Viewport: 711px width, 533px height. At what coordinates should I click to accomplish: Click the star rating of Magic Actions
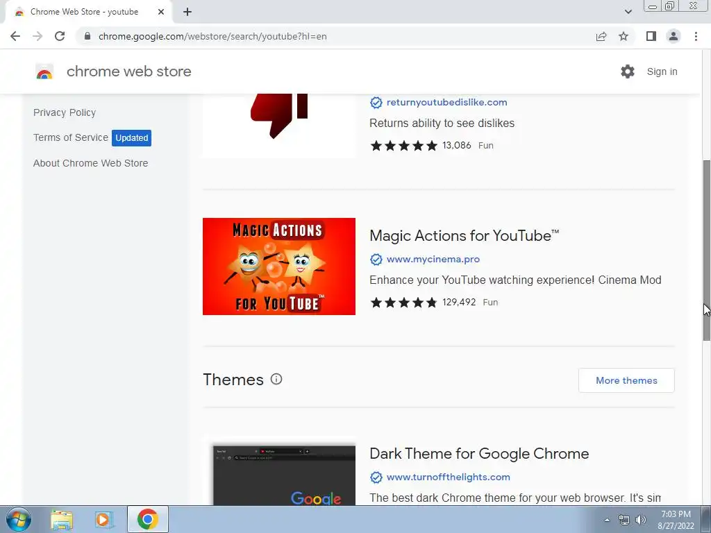coord(403,303)
